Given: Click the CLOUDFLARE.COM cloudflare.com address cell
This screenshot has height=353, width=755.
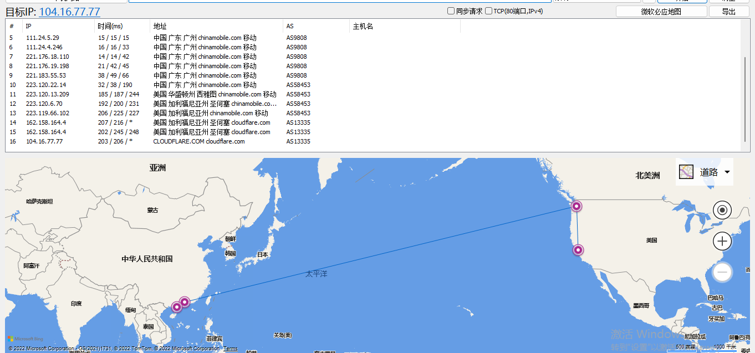Looking at the screenshot, I should point(199,141).
